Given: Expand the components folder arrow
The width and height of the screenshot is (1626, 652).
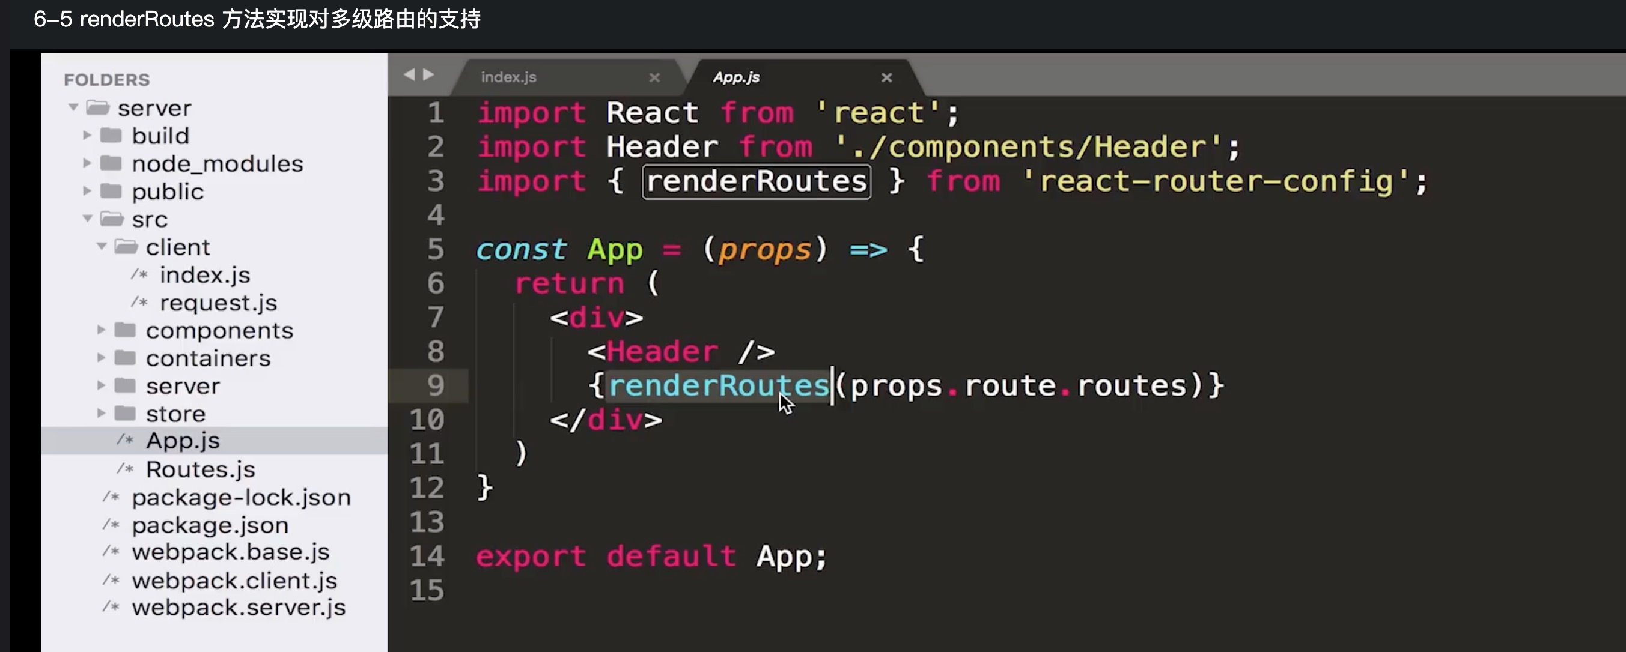Looking at the screenshot, I should coord(101,330).
